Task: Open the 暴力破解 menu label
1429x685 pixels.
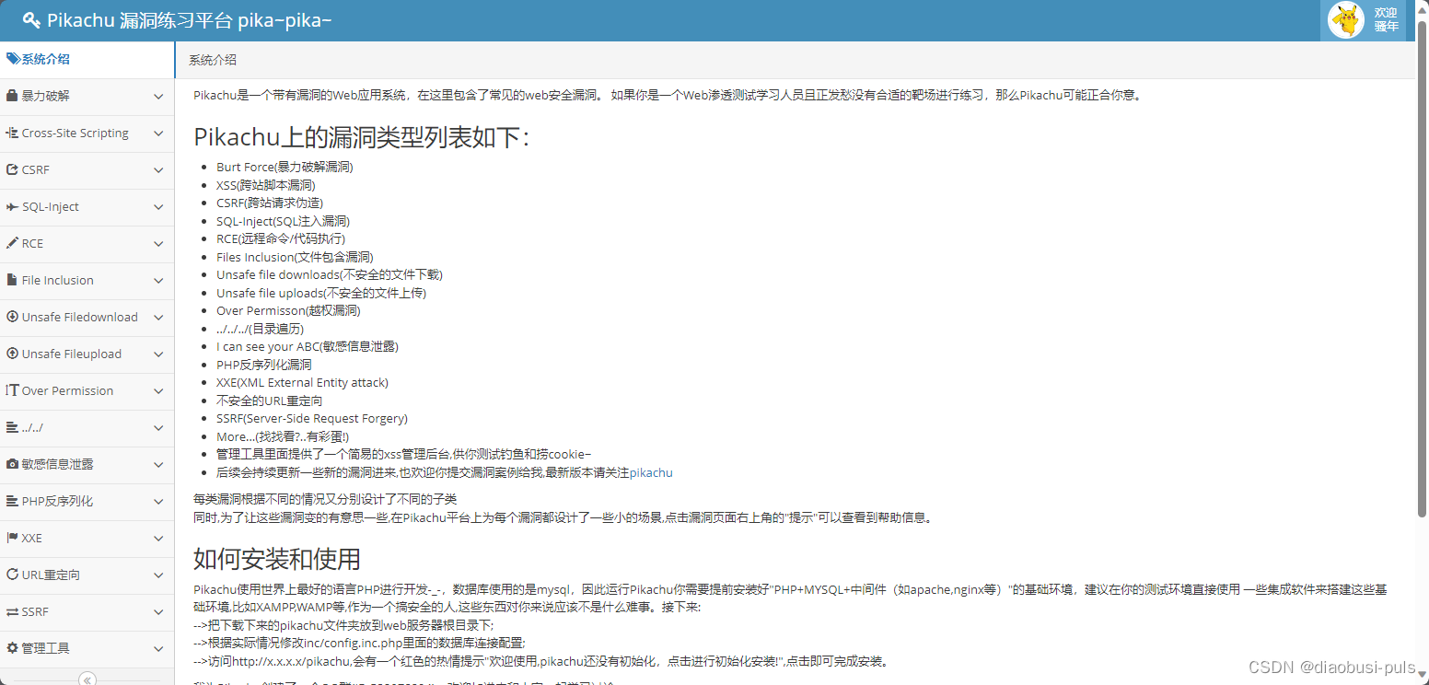Action: (x=45, y=96)
